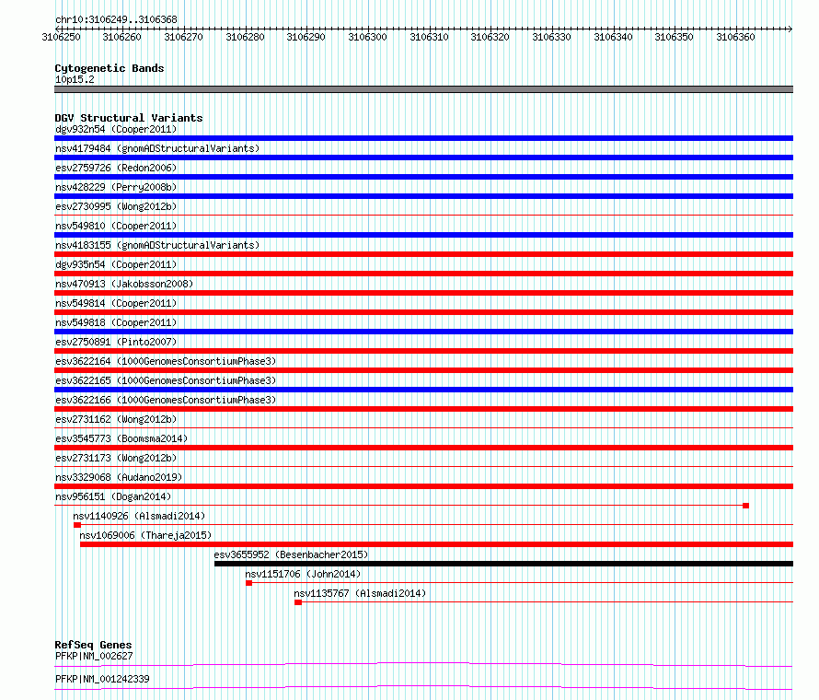Click ruler position 3106360
819x700 pixels.
coord(735,37)
